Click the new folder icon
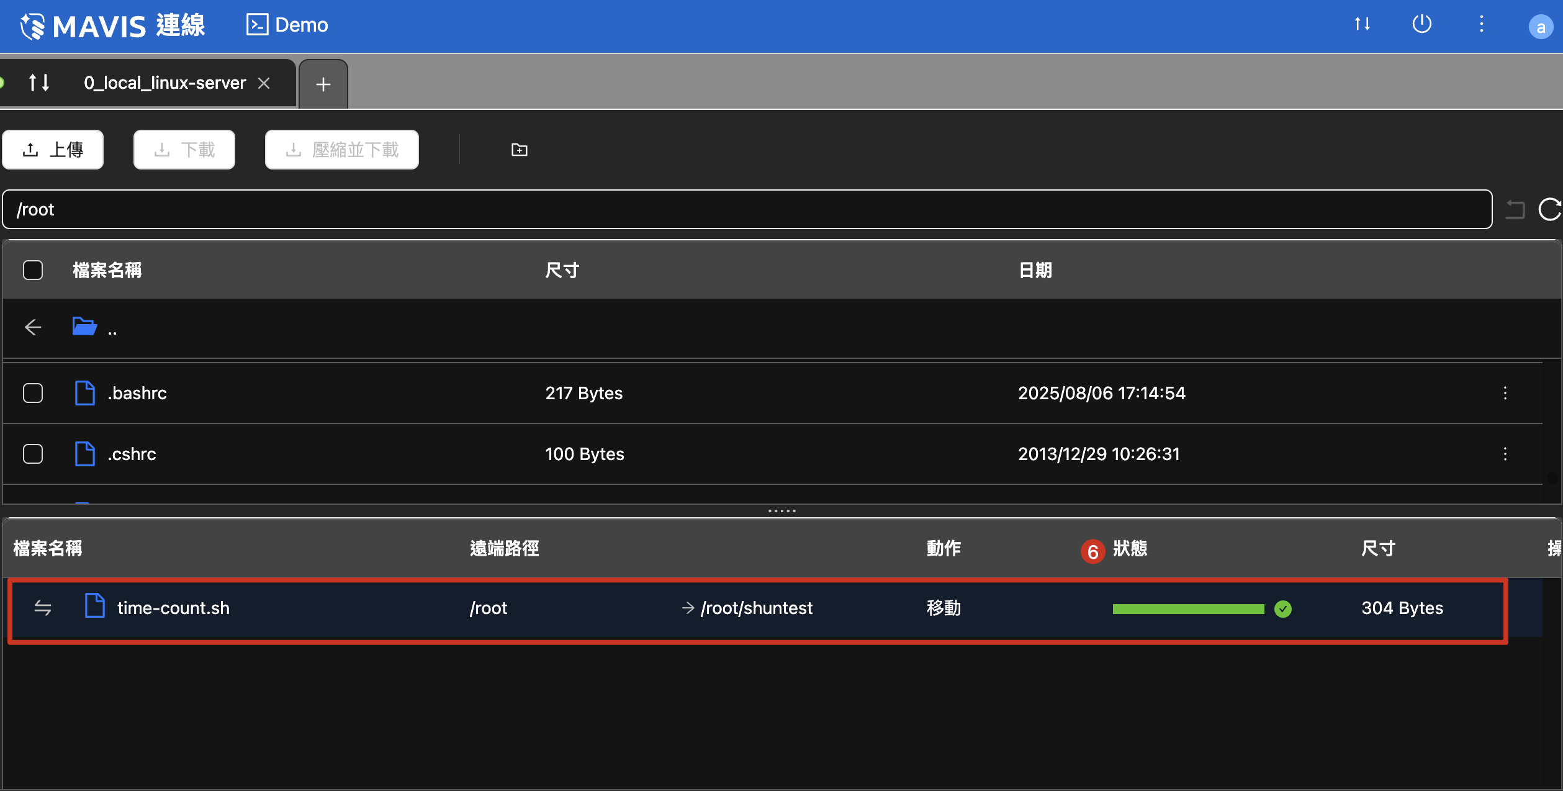 coord(519,150)
